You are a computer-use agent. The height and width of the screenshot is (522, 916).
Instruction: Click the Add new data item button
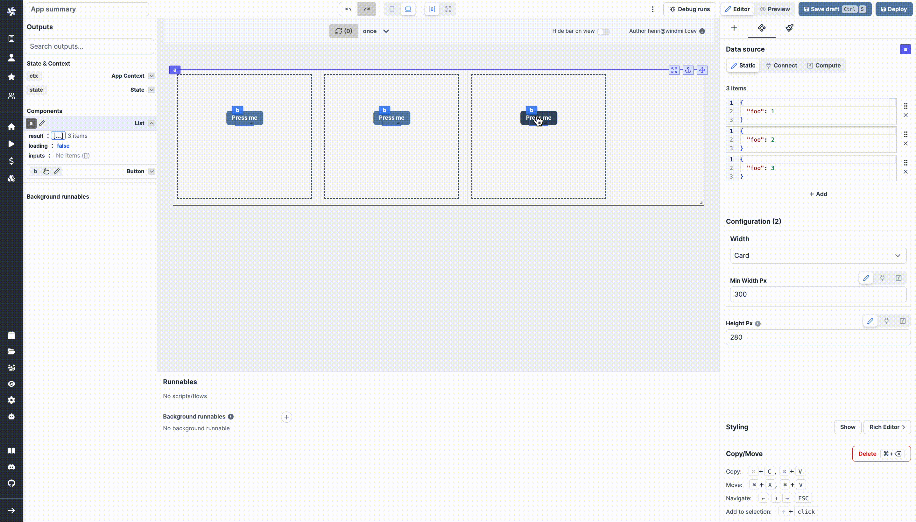click(817, 194)
